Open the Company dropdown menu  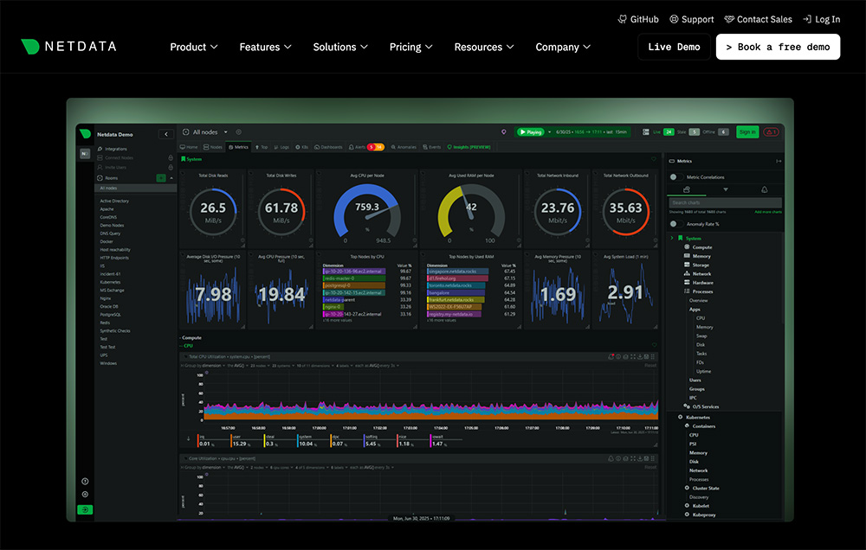(x=563, y=47)
